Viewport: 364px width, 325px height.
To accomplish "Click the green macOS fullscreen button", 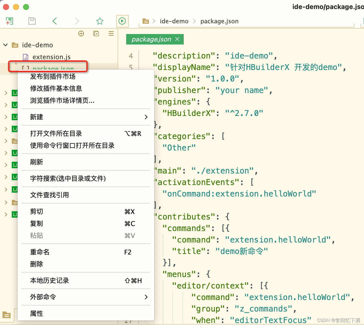I will 26,7.
